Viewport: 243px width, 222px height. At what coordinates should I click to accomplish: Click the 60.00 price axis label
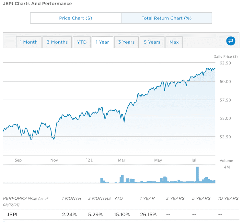[x=225, y=82]
